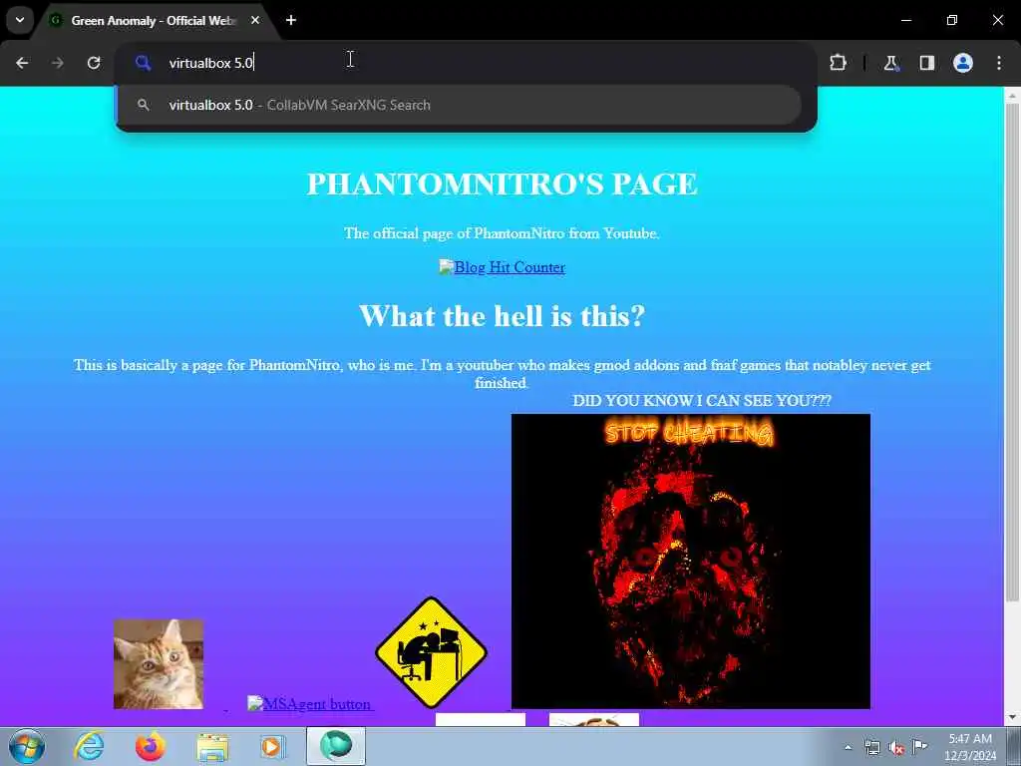Open the Windows Start orb
Viewport: 1021px width, 766px height.
(x=27, y=746)
